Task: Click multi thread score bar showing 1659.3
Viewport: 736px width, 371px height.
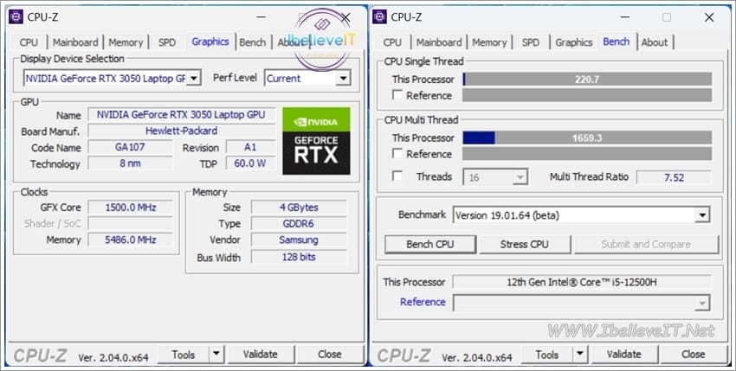Action: tap(587, 138)
